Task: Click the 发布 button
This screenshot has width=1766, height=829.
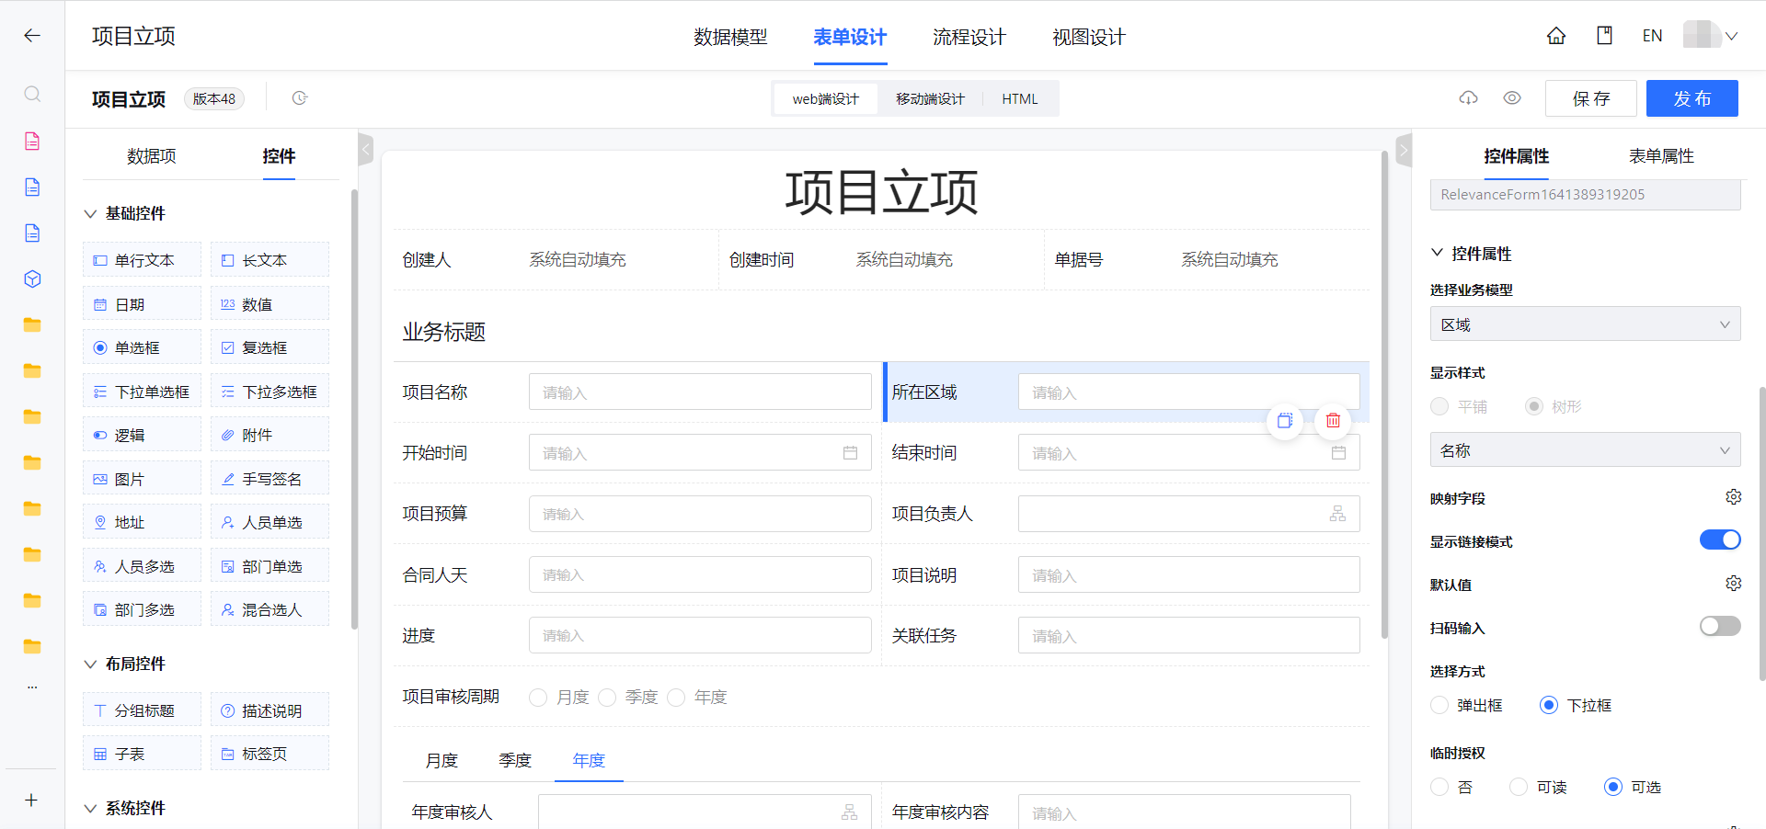Action: pos(1691,98)
